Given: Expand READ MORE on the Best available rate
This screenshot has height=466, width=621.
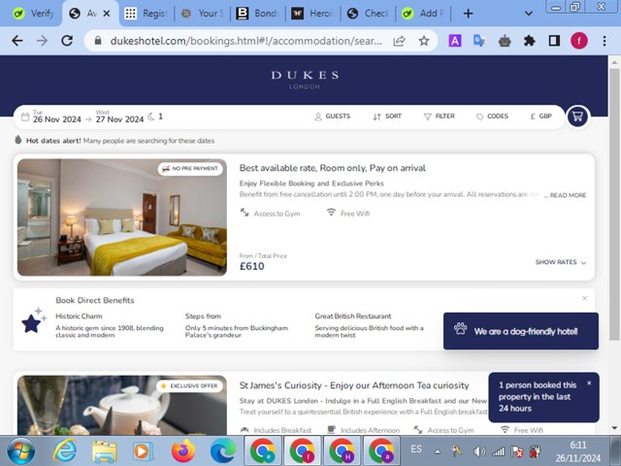Looking at the screenshot, I should click(568, 195).
